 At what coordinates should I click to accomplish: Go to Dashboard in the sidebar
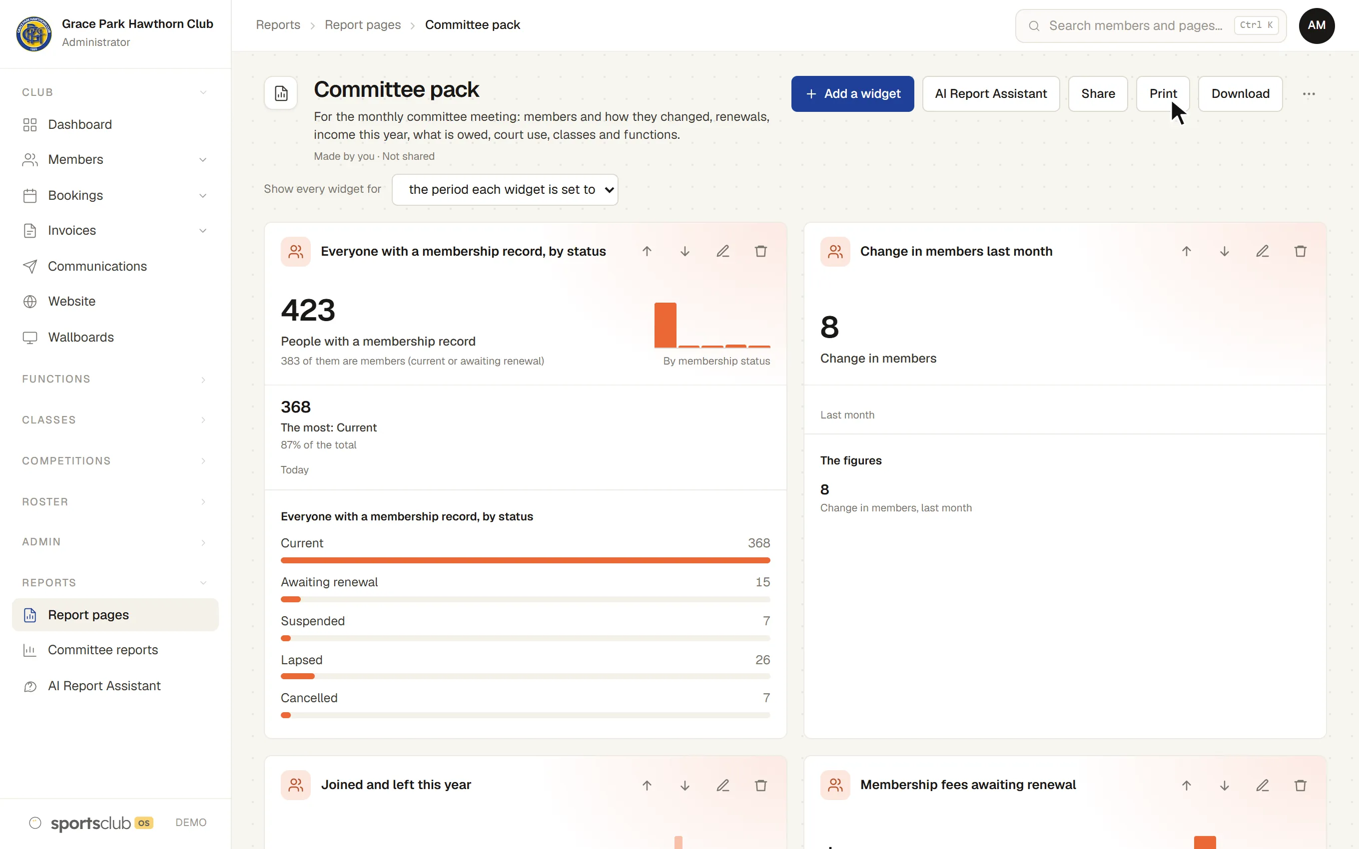(115, 125)
